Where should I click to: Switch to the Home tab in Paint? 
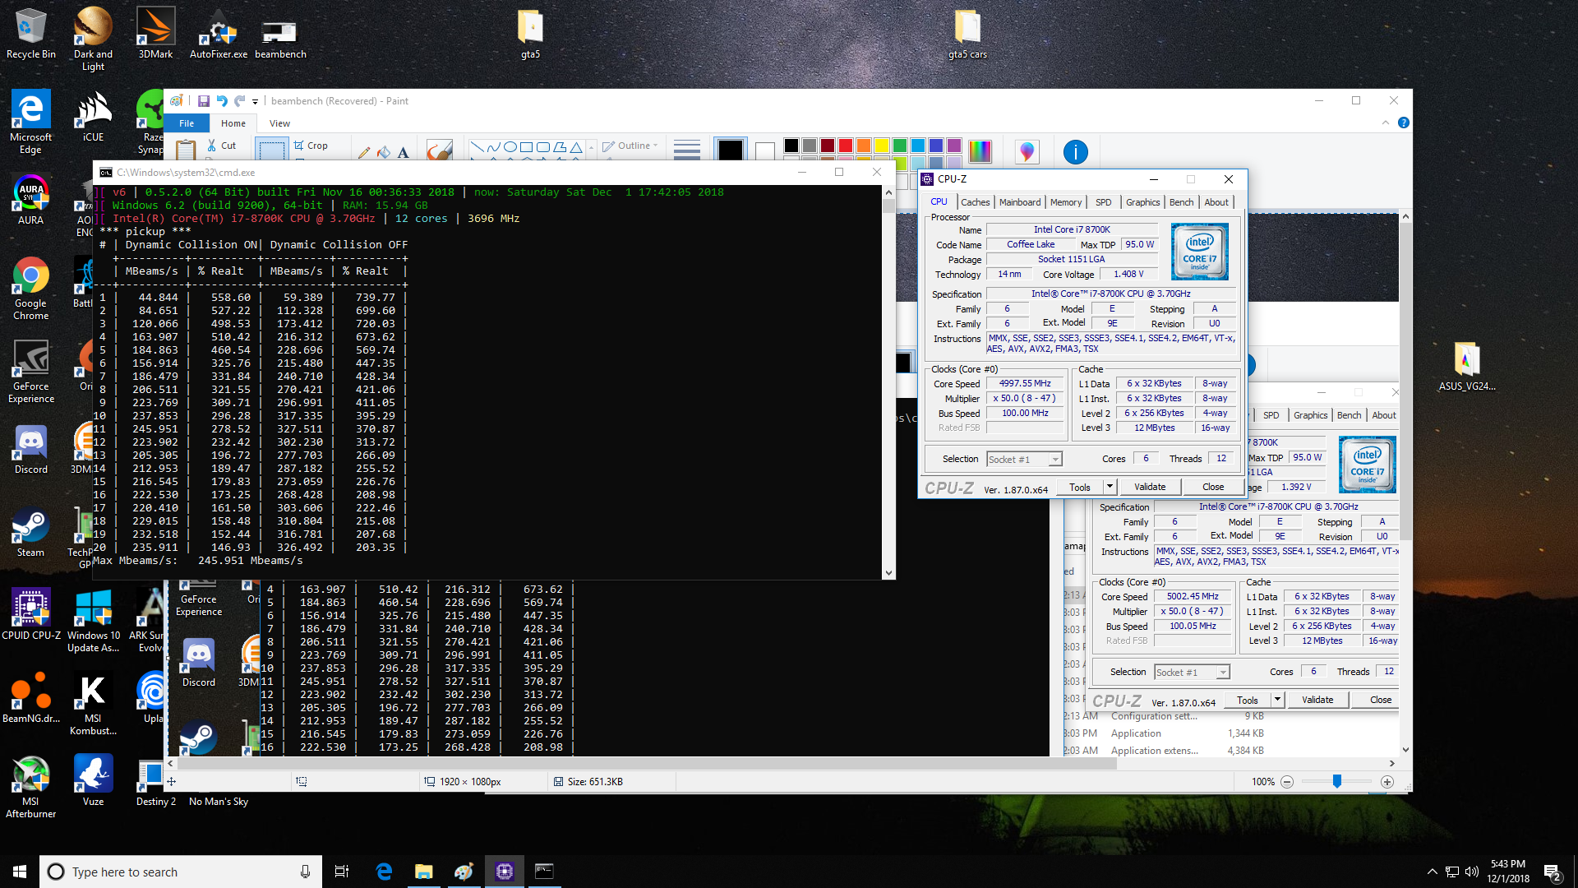pyautogui.click(x=233, y=123)
